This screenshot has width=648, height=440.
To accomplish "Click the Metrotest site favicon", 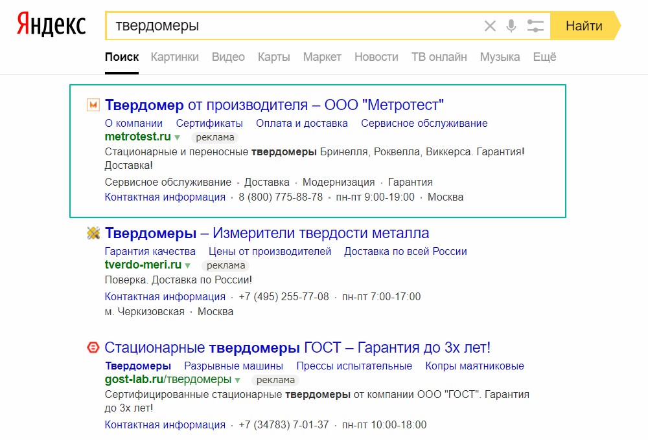I will [x=93, y=105].
